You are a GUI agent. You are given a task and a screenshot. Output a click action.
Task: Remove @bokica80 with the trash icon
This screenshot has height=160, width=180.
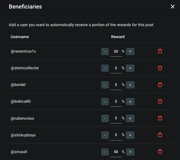tap(160, 101)
